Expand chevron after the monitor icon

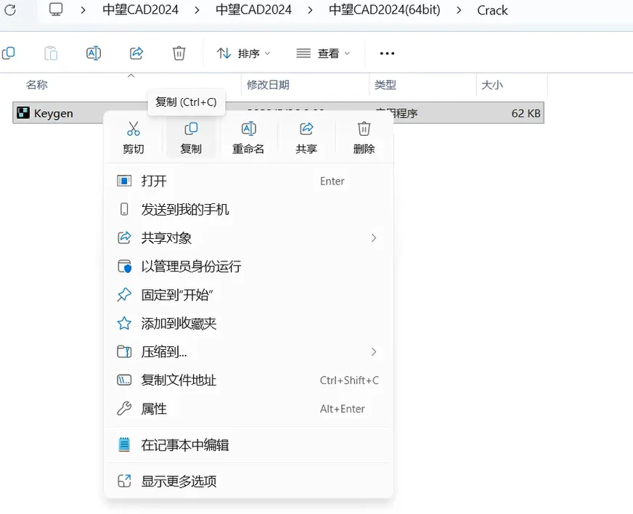(x=83, y=10)
